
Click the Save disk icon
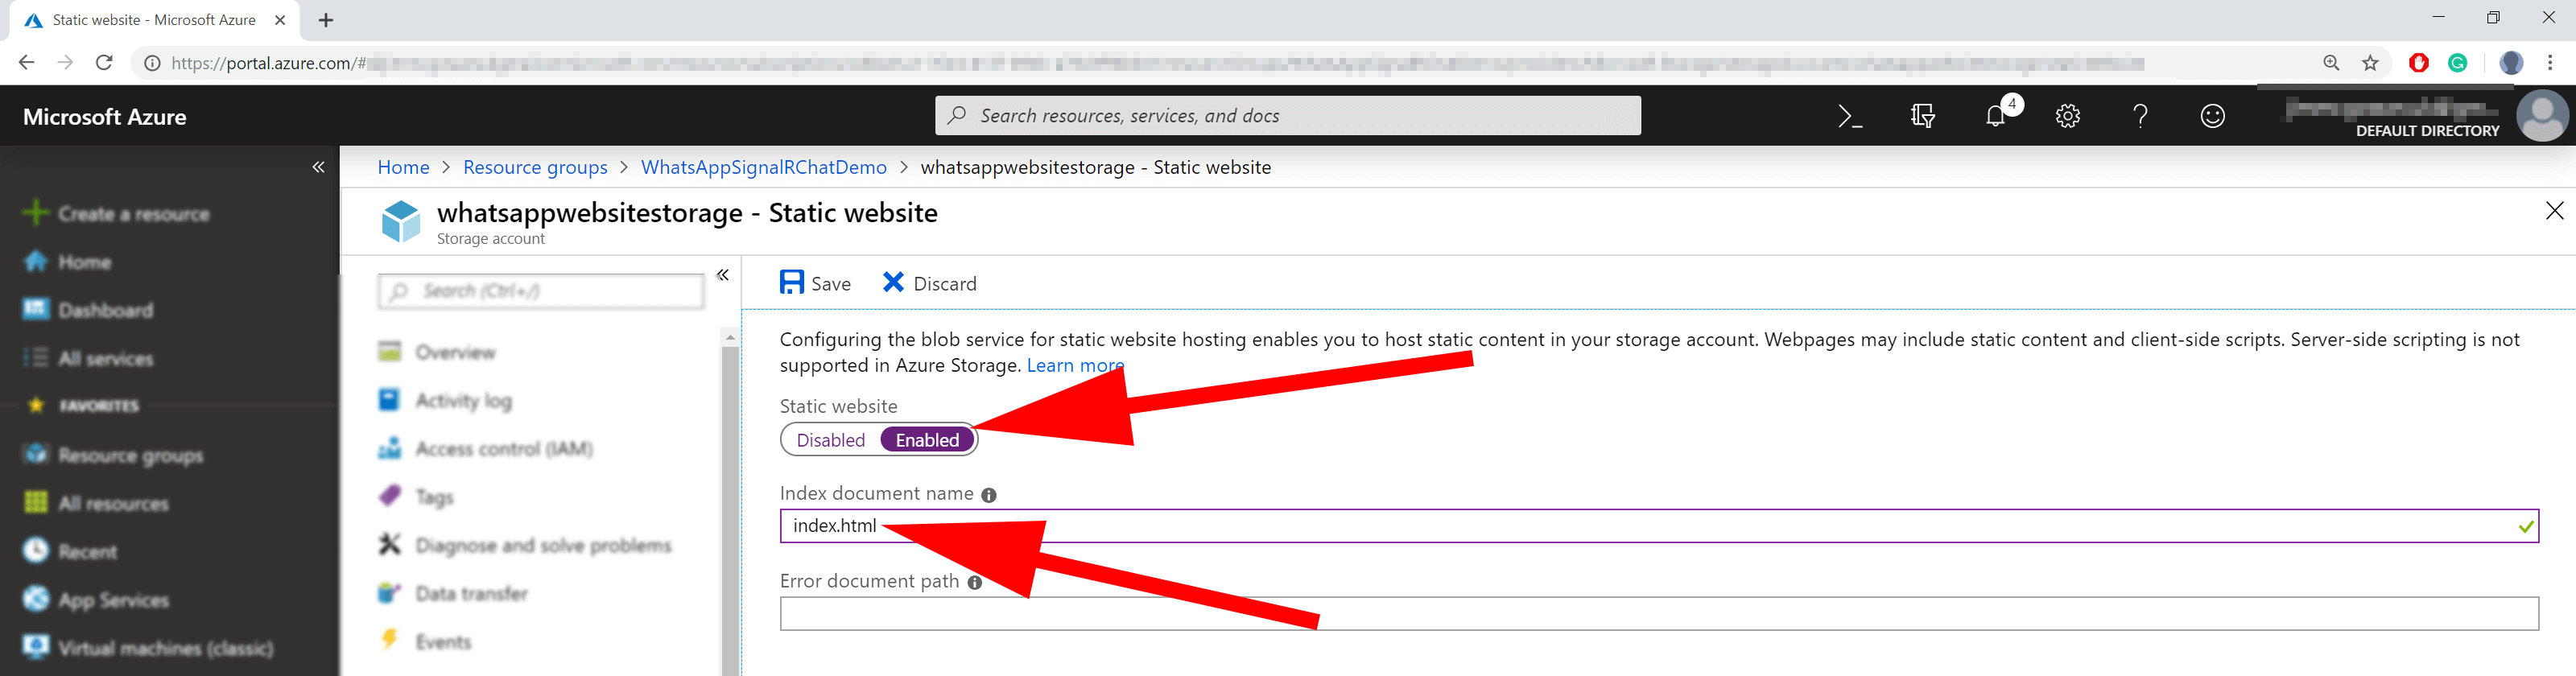click(x=792, y=282)
